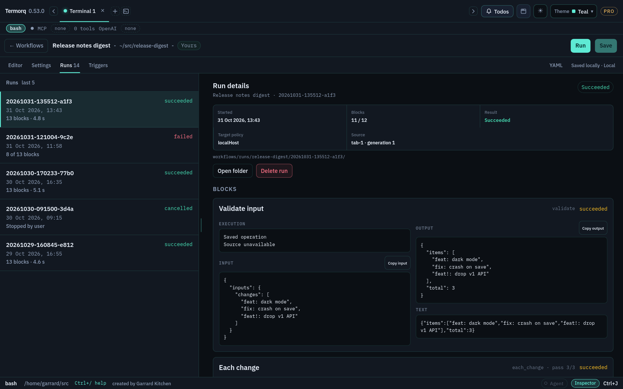
Task: Click the Validate input block header
Action: click(413, 209)
